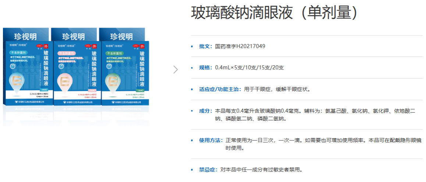This screenshot has width=426, height=182.
Task: Click the 珍视明 brand name on the left box top
Action: tap(25, 37)
